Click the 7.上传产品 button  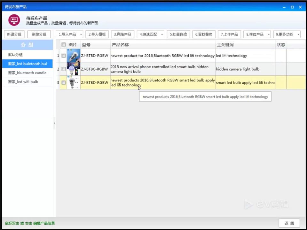229,34
